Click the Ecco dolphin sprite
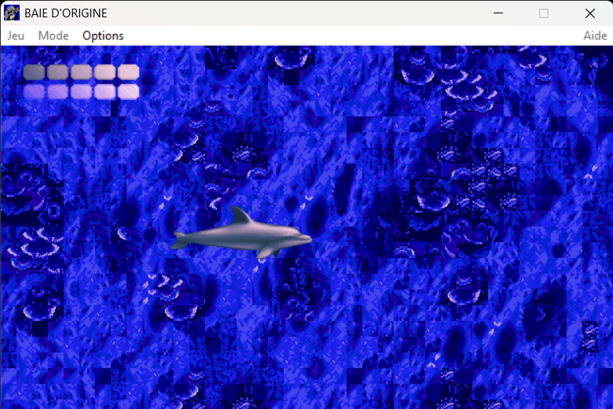613x409 pixels. click(x=244, y=235)
